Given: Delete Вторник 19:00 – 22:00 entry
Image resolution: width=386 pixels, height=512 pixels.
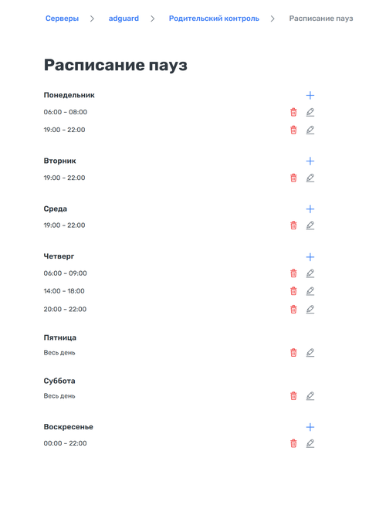Looking at the screenshot, I should click(293, 178).
